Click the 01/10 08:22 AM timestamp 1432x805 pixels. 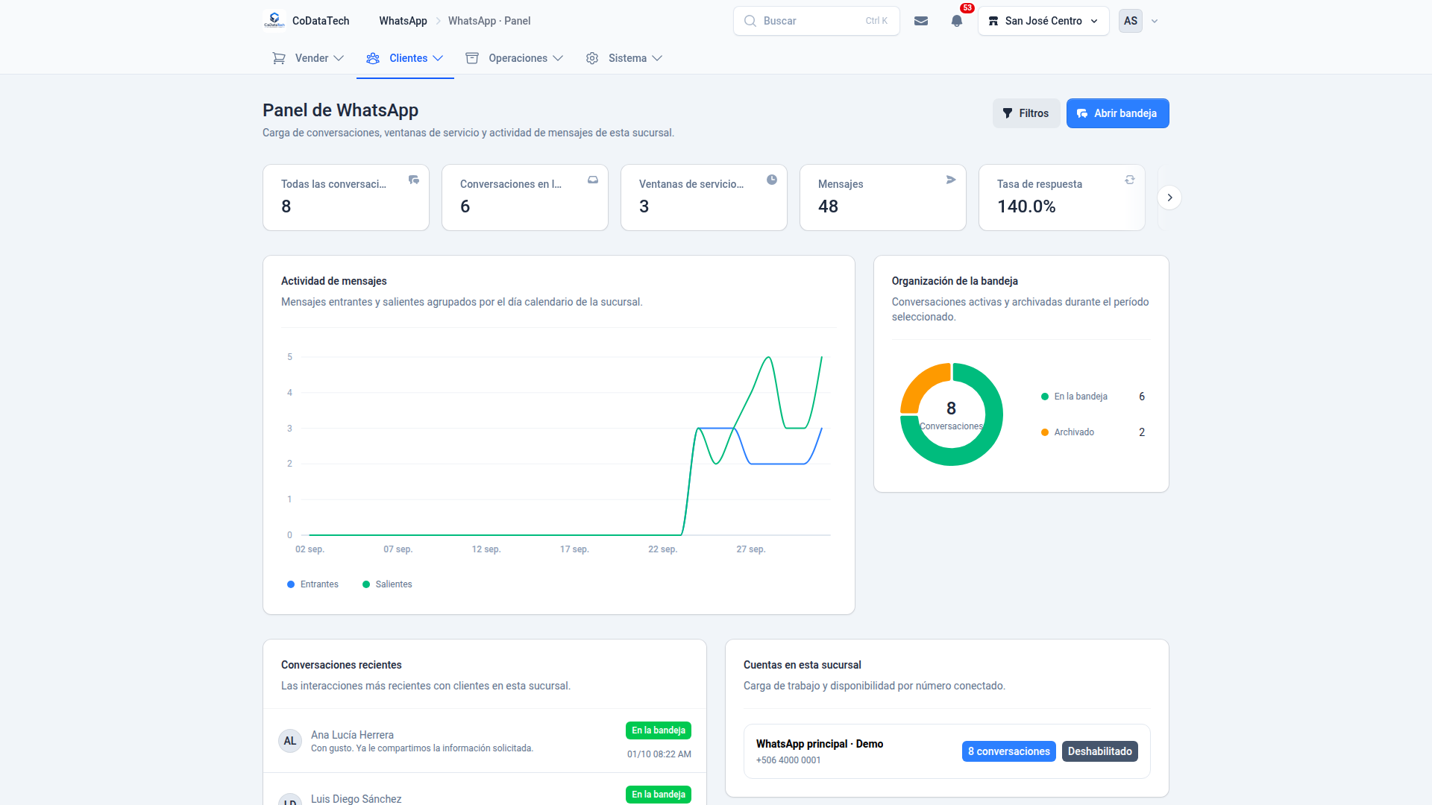tap(659, 754)
